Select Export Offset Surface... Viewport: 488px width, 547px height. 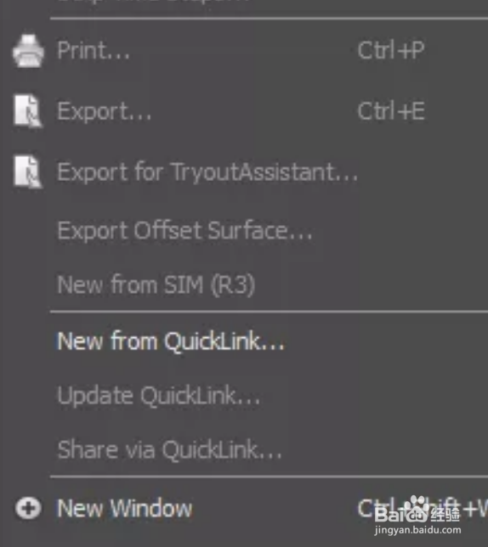tap(184, 231)
